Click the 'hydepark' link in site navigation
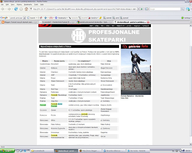This screenshot has height=153, width=192. coord(146,26)
